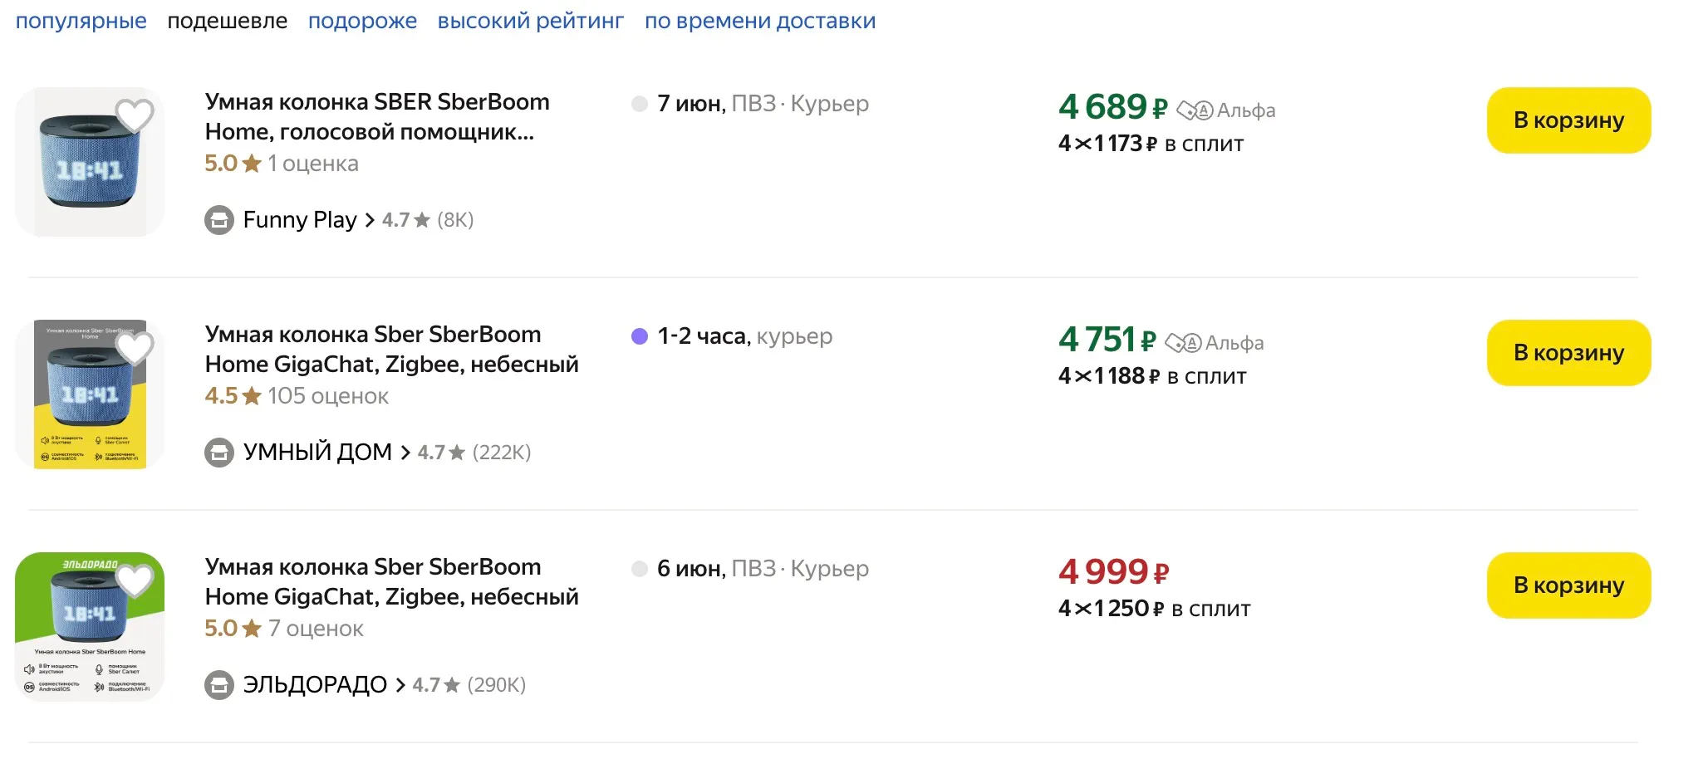This screenshot has width=1703, height=764.
Task: Click the purple express delivery dot
Action: point(640,336)
